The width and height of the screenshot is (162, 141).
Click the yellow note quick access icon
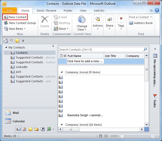click(17, 41)
